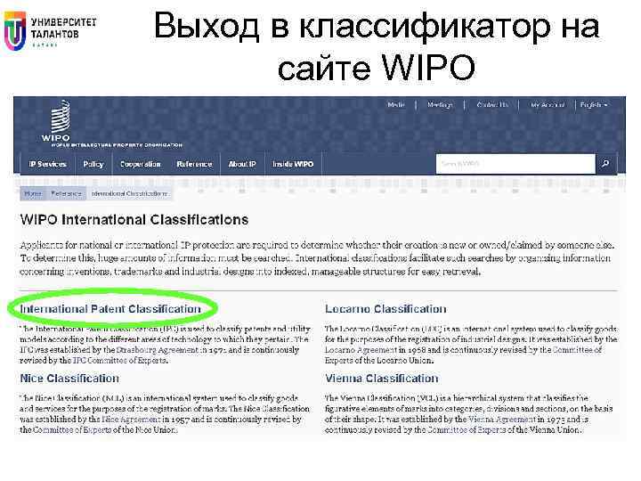Click the WIPO International Classifications page title
Screen dimensions: 641x481
134,220
